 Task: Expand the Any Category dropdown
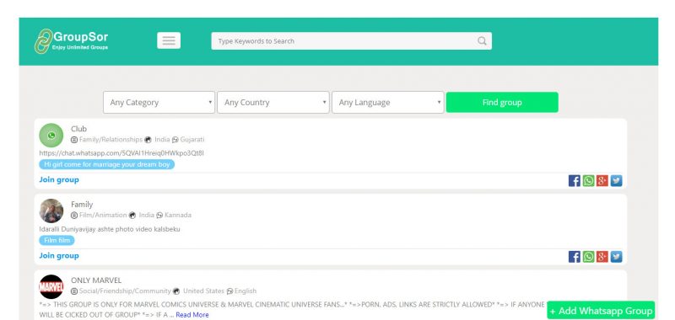(x=159, y=102)
